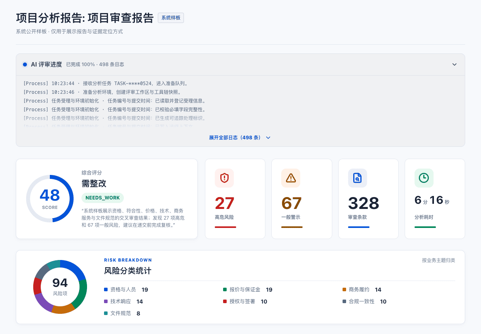Click the blue document search icon
The height and width of the screenshot is (334, 481).
pyautogui.click(x=358, y=178)
